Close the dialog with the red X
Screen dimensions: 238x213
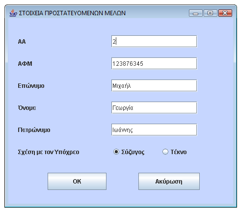click(225, 13)
